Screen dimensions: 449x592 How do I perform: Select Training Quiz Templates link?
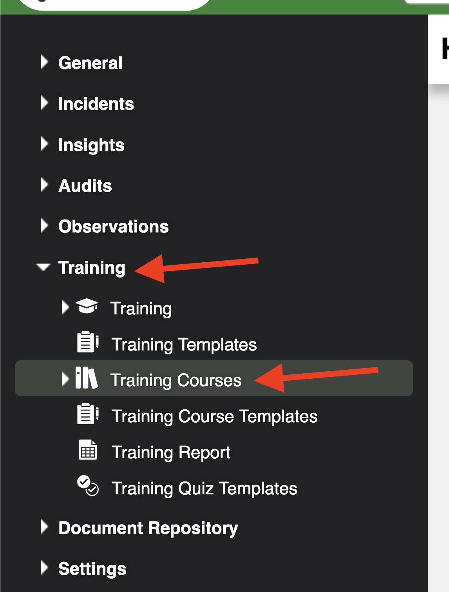point(205,488)
